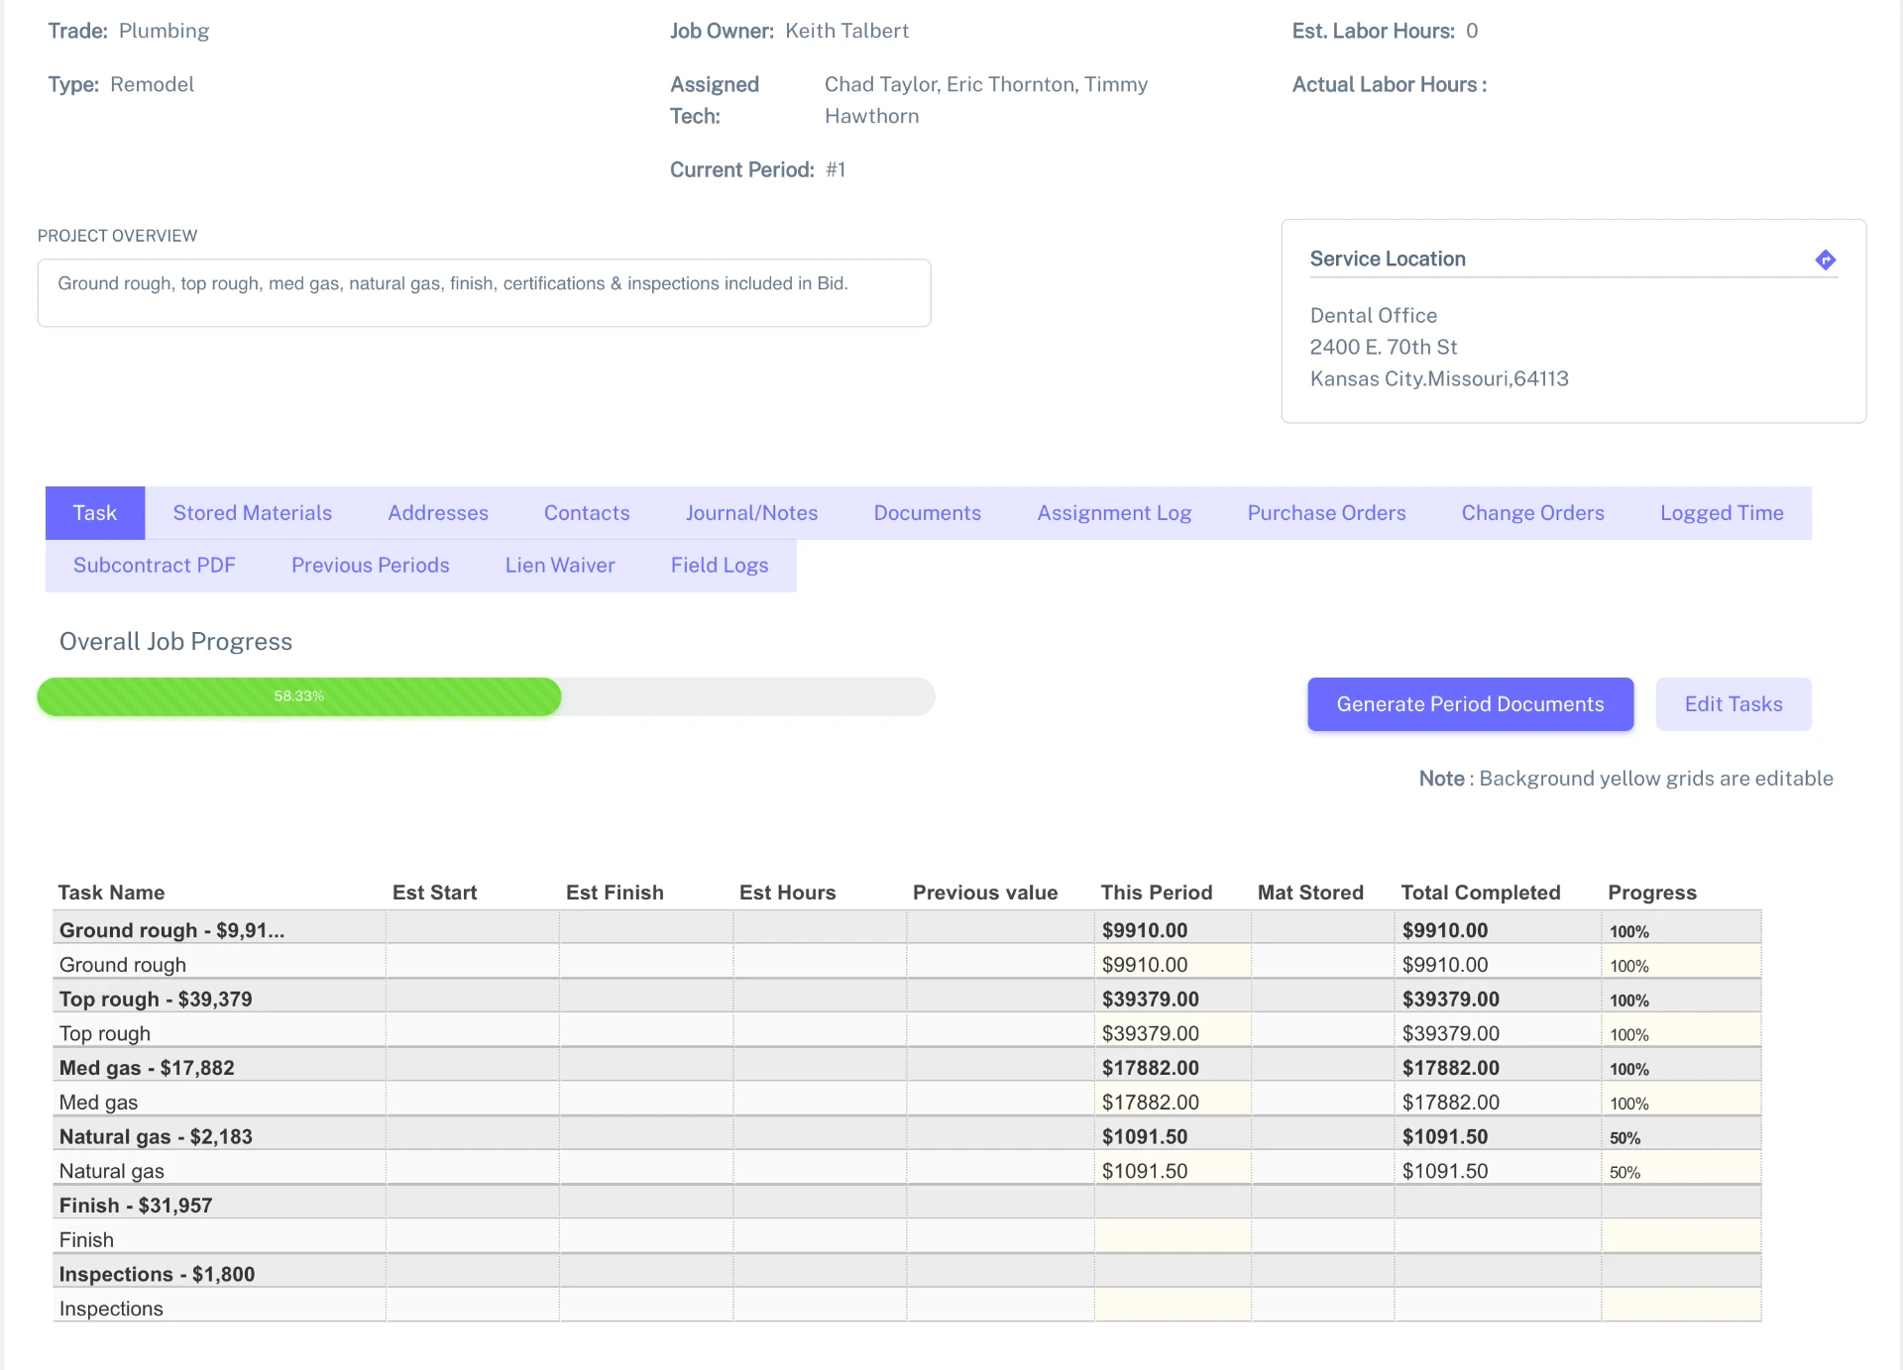Switch to the Field Logs tab
The image size is (1903, 1370).
(720, 566)
